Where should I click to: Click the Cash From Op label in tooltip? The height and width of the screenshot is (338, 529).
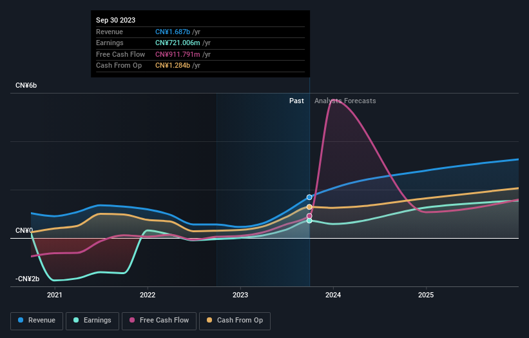coord(119,66)
